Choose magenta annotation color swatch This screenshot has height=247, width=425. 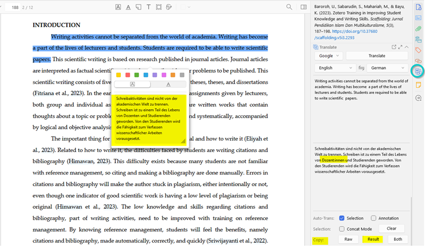pyautogui.click(x=164, y=75)
